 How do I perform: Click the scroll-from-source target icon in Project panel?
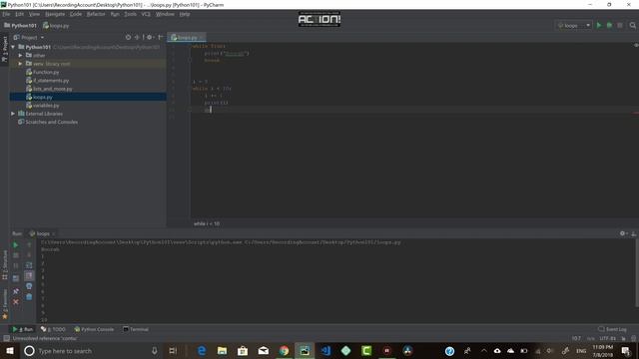[x=128, y=37]
